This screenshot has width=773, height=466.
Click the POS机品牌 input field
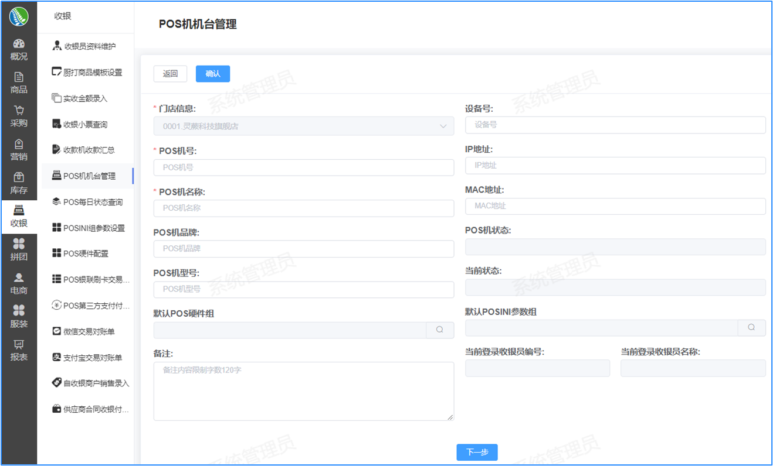tap(304, 249)
